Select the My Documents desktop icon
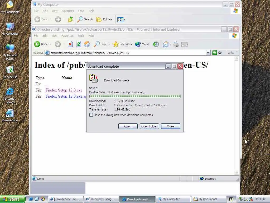 10,7
